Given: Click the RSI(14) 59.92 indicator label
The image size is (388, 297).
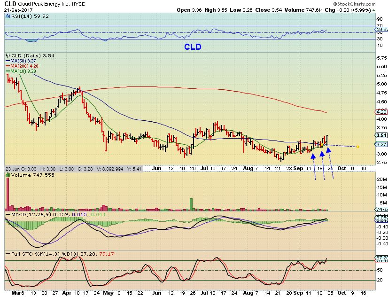Looking at the screenshot, I should (x=30, y=16).
